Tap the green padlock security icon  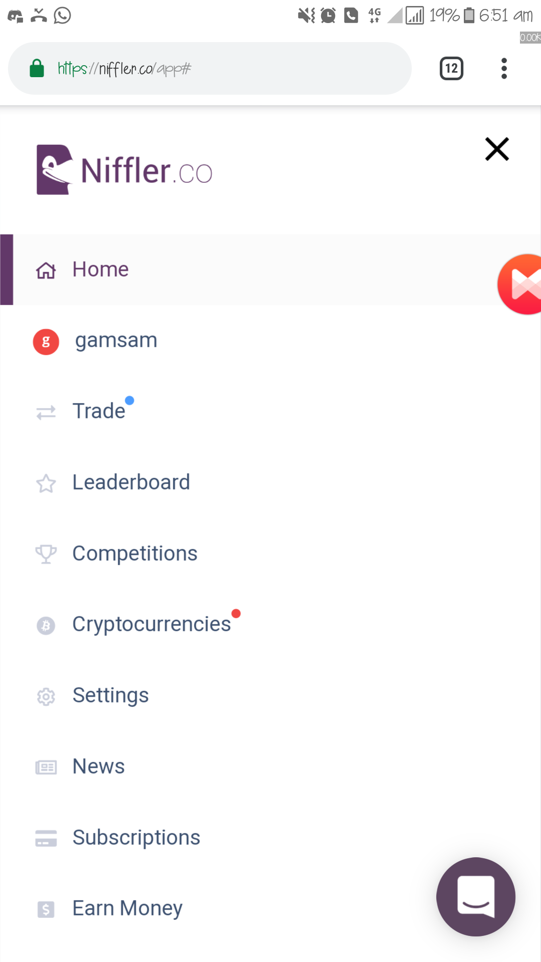pyautogui.click(x=37, y=68)
